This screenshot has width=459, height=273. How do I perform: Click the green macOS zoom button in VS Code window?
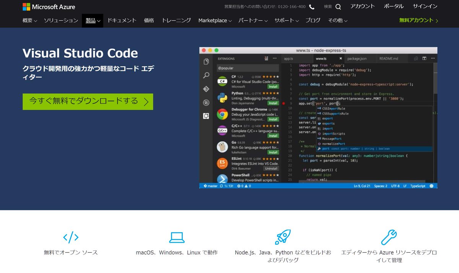point(216,50)
